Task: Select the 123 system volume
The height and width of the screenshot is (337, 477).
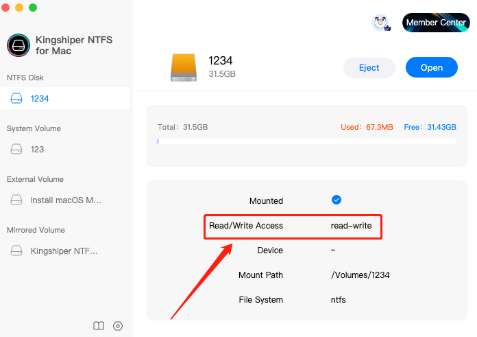Action: 65,150
